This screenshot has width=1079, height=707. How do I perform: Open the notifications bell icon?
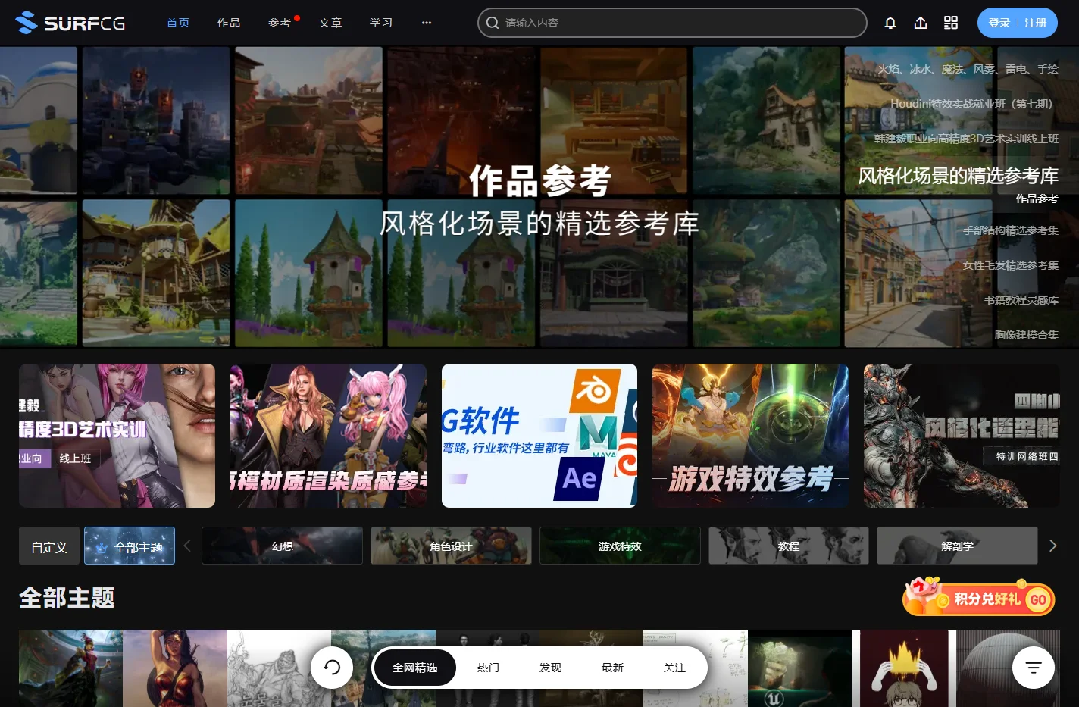890,23
